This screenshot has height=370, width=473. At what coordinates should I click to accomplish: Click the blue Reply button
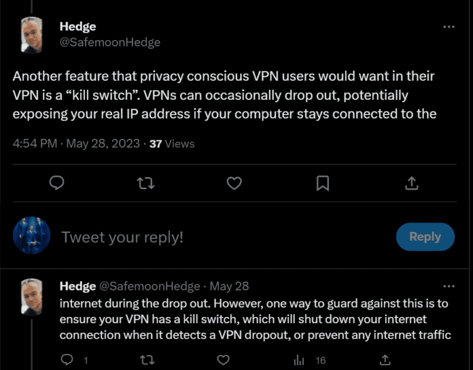pyautogui.click(x=425, y=237)
